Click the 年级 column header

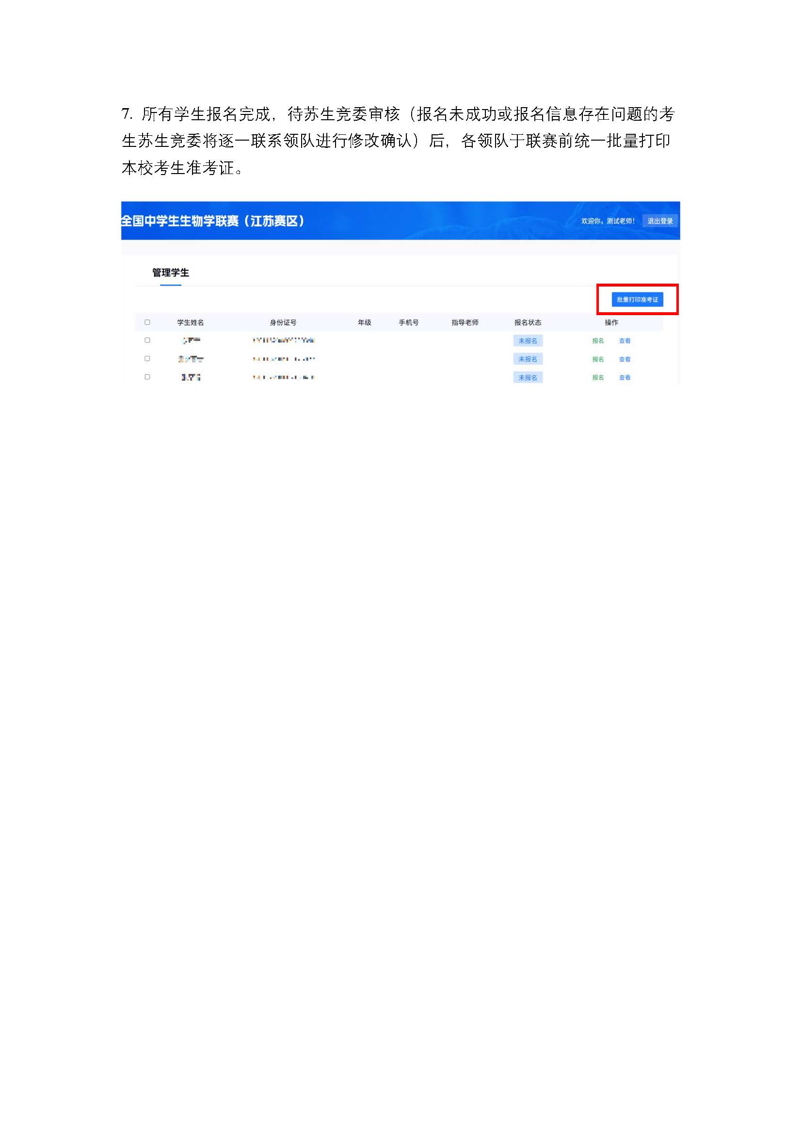(365, 322)
